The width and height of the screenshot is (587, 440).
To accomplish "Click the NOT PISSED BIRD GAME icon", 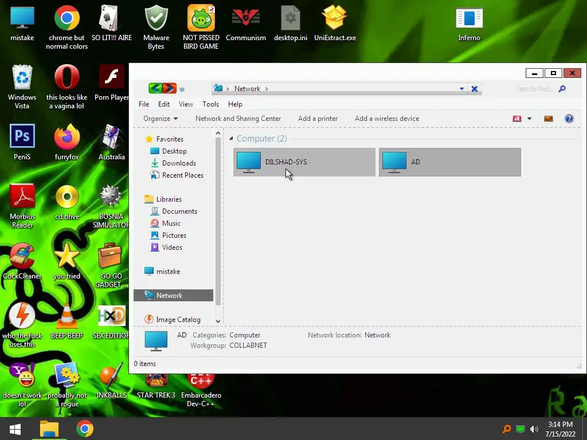I will point(201,27).
